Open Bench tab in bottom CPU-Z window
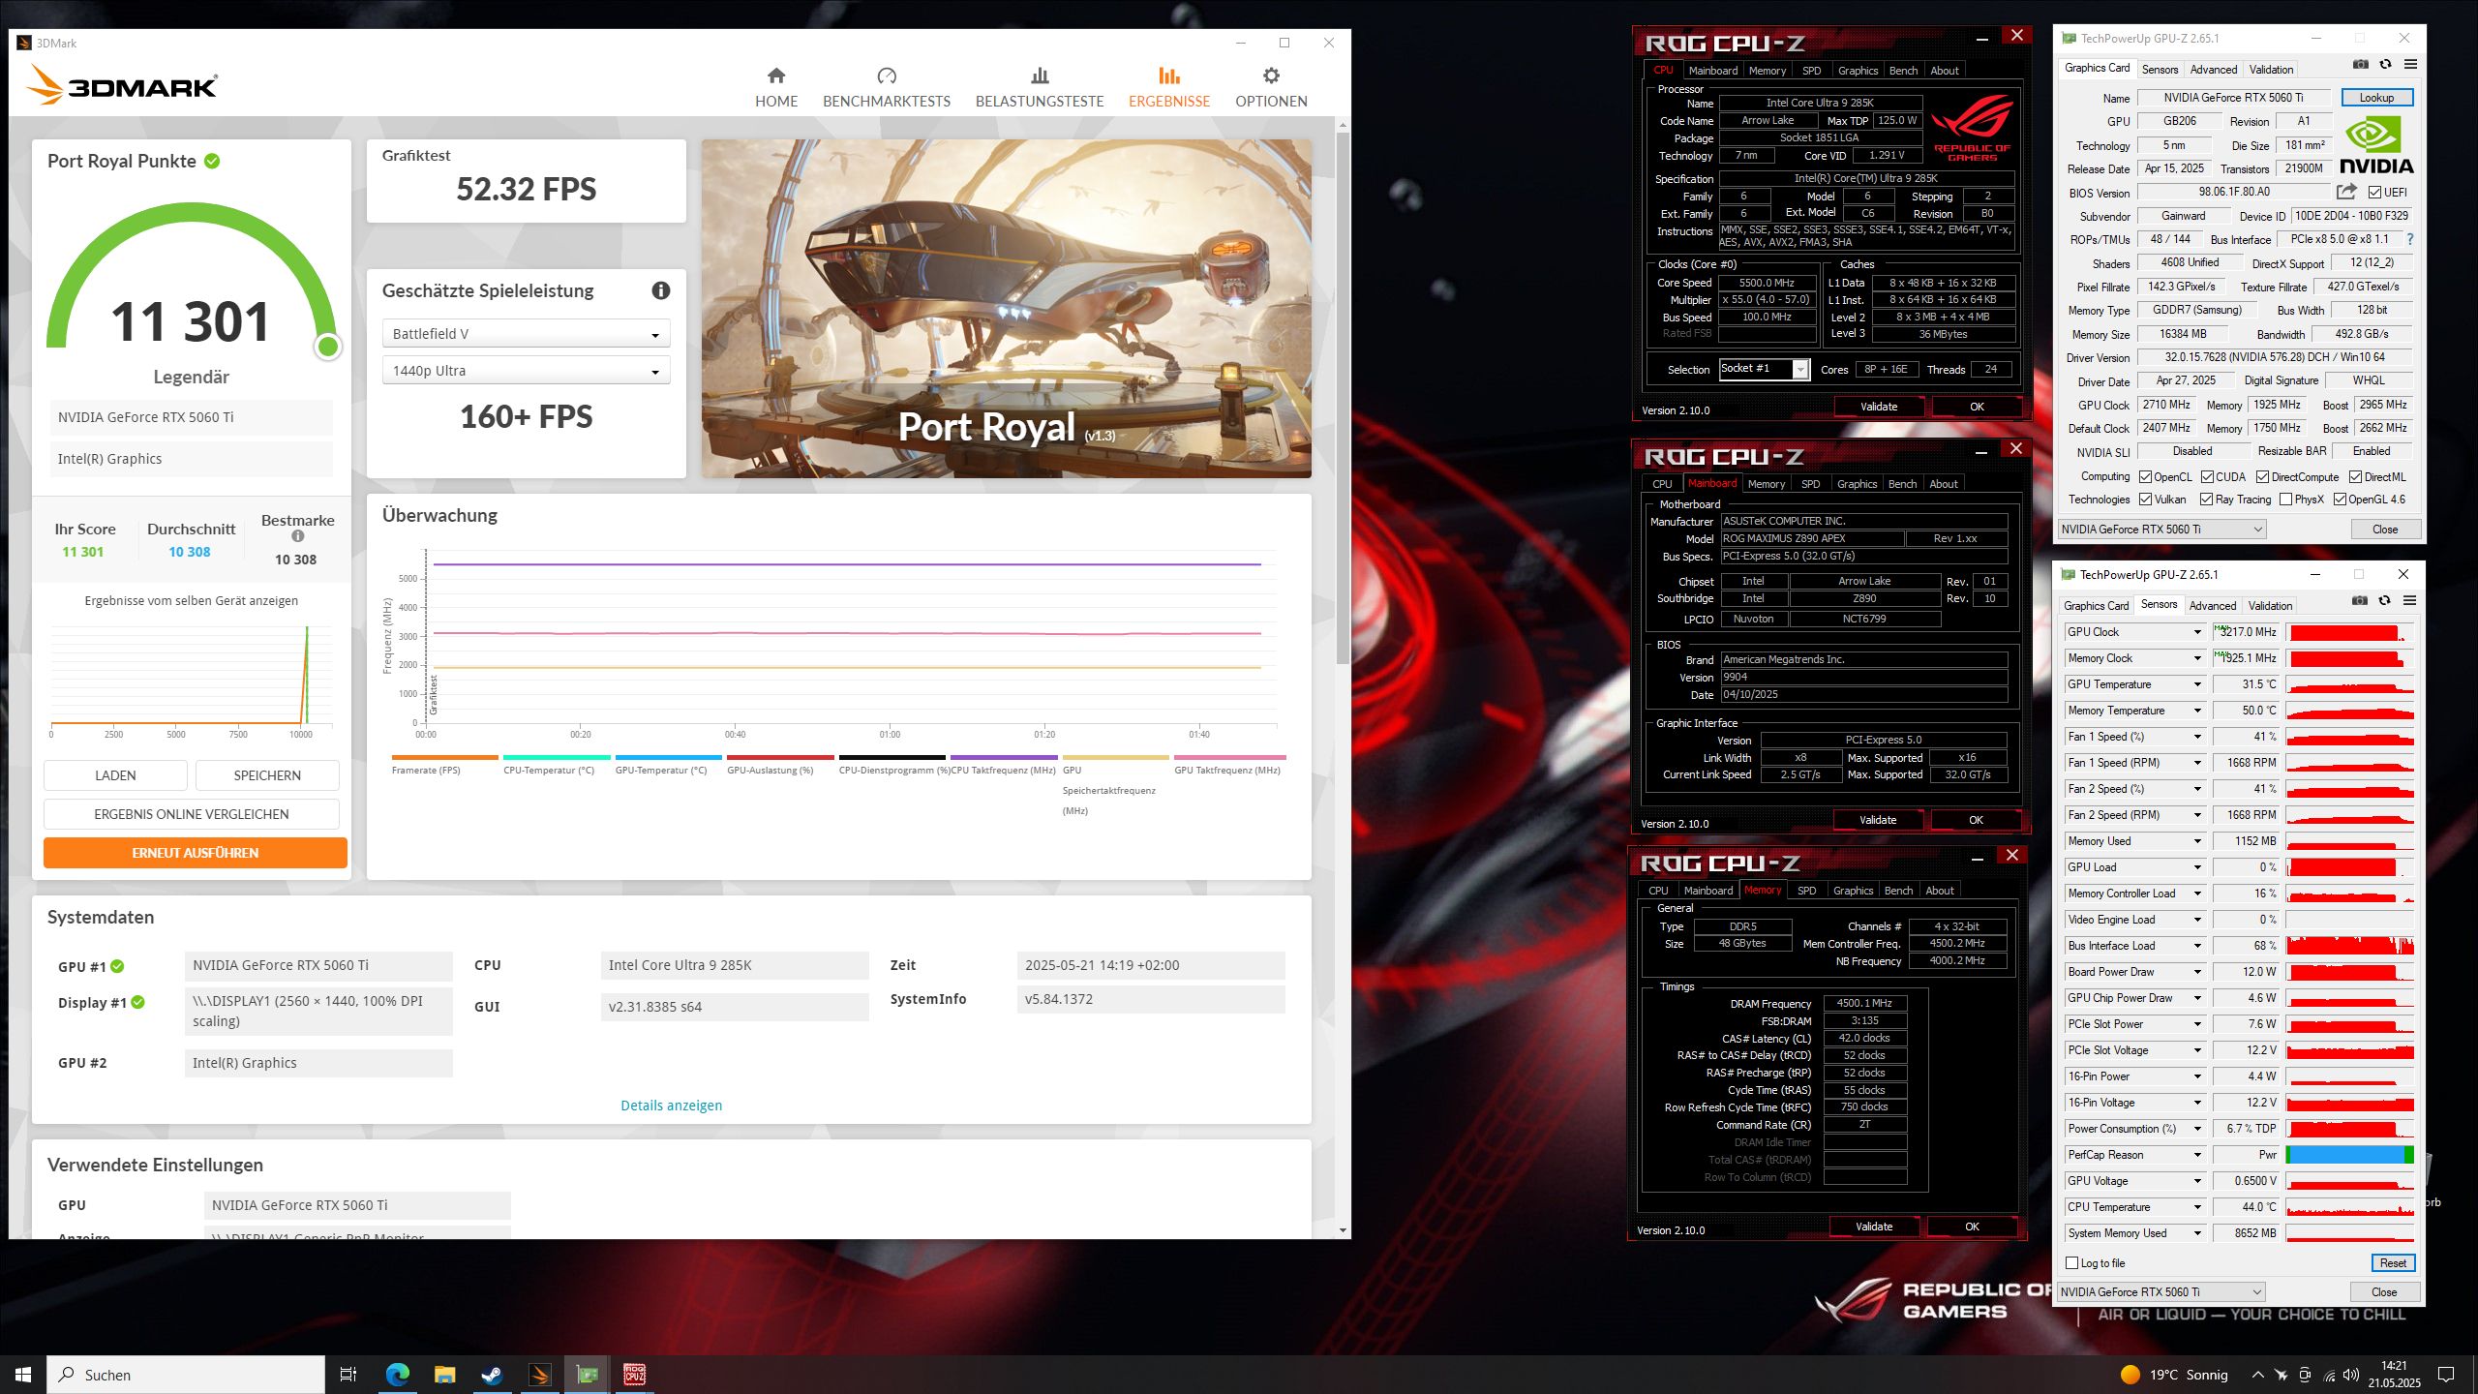The width and height of the screenshot is (2478, 1394). pyautogui.click(x=1898, y=891)
